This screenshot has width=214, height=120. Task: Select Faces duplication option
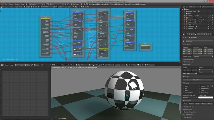coord(204,104)
